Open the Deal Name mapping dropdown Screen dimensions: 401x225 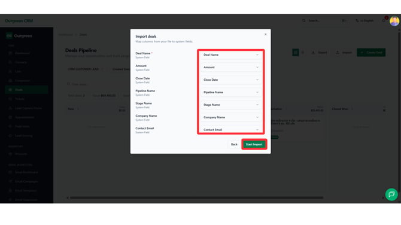coord(230,54)
